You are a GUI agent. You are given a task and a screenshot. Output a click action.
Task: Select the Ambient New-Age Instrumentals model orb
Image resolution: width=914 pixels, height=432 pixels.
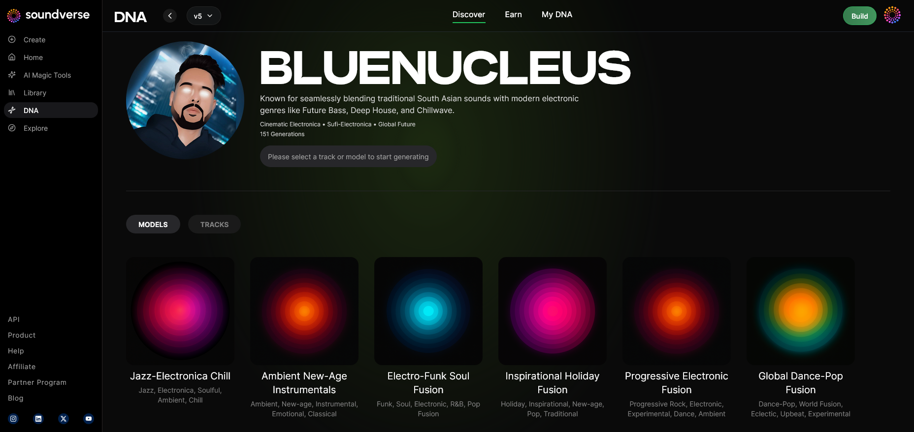pos(304,311)
